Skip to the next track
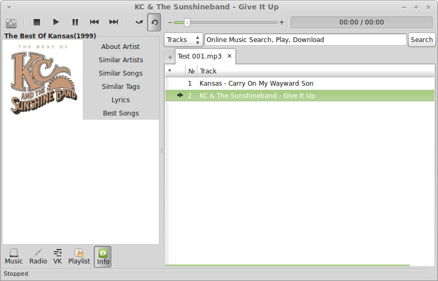The height and width of the screenshot is (281, 438). [114, 22]
